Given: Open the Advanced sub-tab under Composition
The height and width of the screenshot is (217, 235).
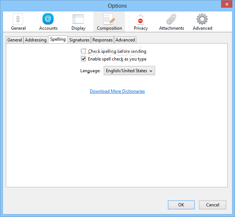Looking at the screenshot, I should tap(125, 40).
